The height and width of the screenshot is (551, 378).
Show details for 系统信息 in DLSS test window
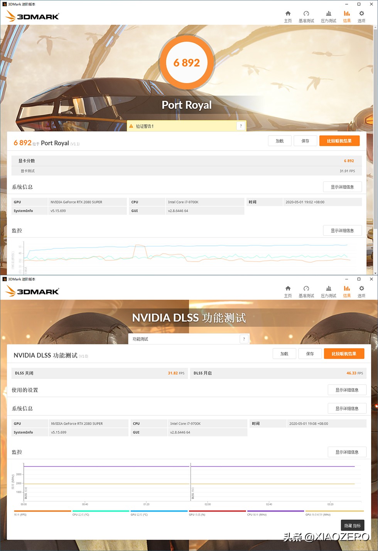(x=347, y=408)
